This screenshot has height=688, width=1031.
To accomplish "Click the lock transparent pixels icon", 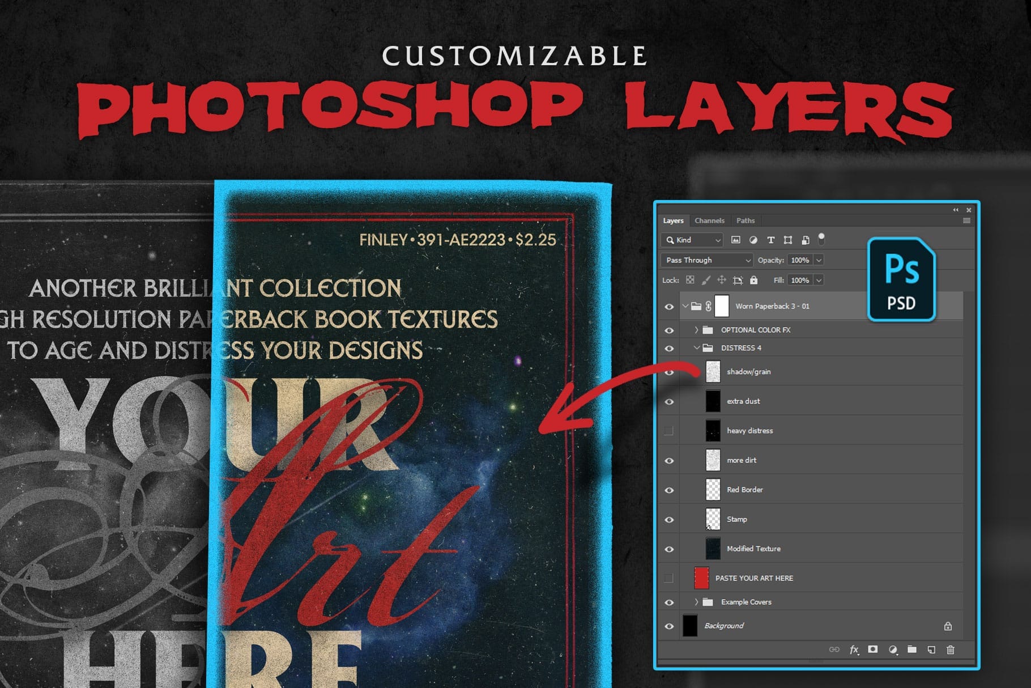I will coord(690,280).
